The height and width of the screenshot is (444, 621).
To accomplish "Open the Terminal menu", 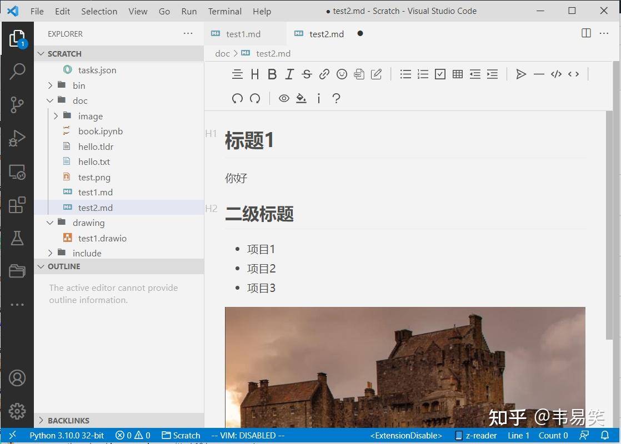I will coord(224,11).
